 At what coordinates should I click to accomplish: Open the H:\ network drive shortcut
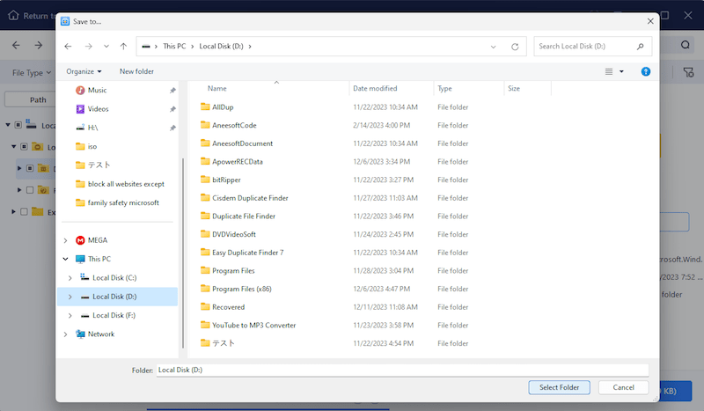coord(87,128)
